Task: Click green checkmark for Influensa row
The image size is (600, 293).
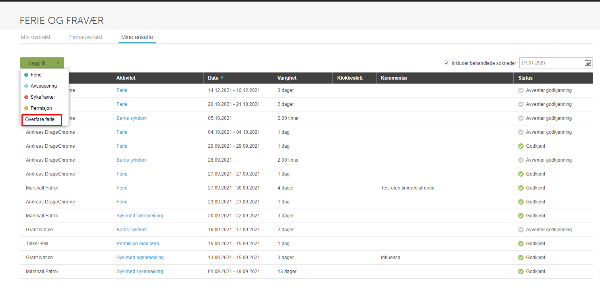Action: (521, 258)
